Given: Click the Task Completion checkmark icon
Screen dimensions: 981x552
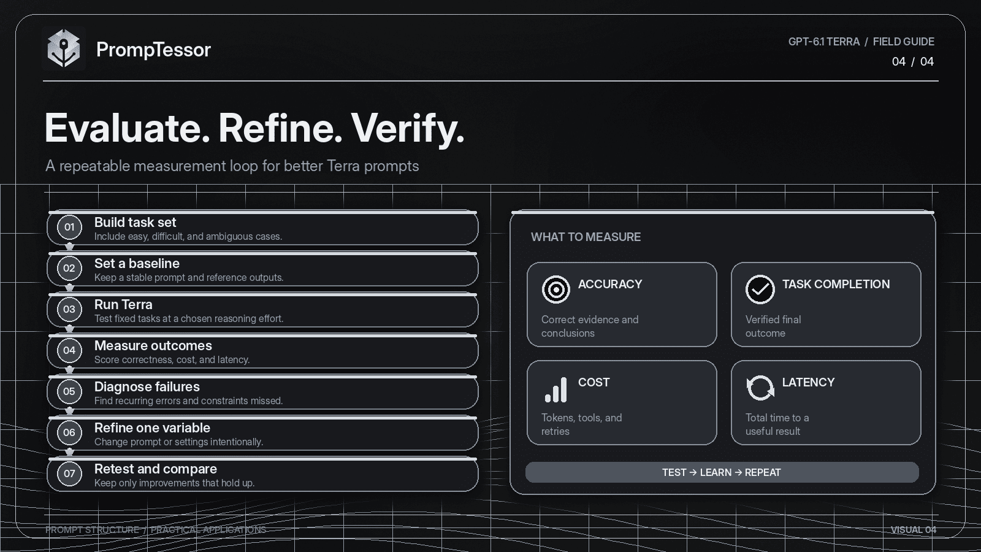Looking at the screenshot, I should pos(760,289).
